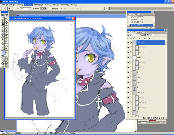The image size is (174, 135).
Task: Click Jump to ImageReady button in toolbox
Action: pos(5,65)
